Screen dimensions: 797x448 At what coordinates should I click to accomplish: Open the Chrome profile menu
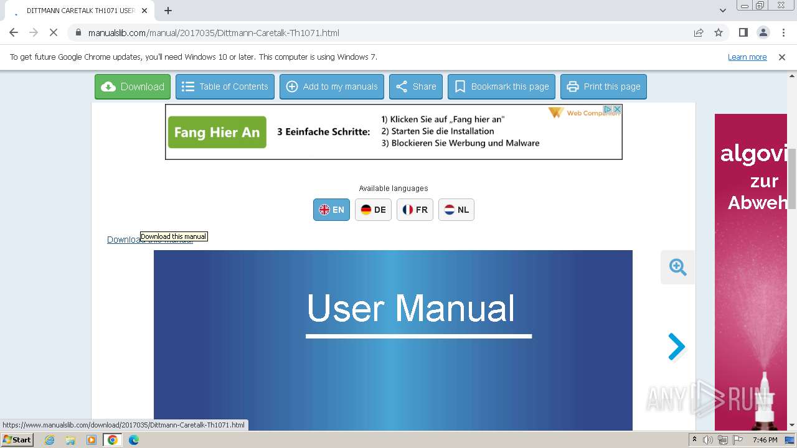click(x=763, y=32)
